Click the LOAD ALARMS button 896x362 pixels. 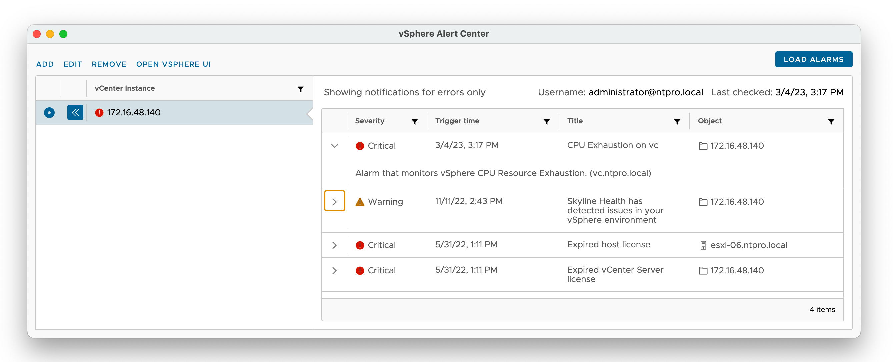813,59
